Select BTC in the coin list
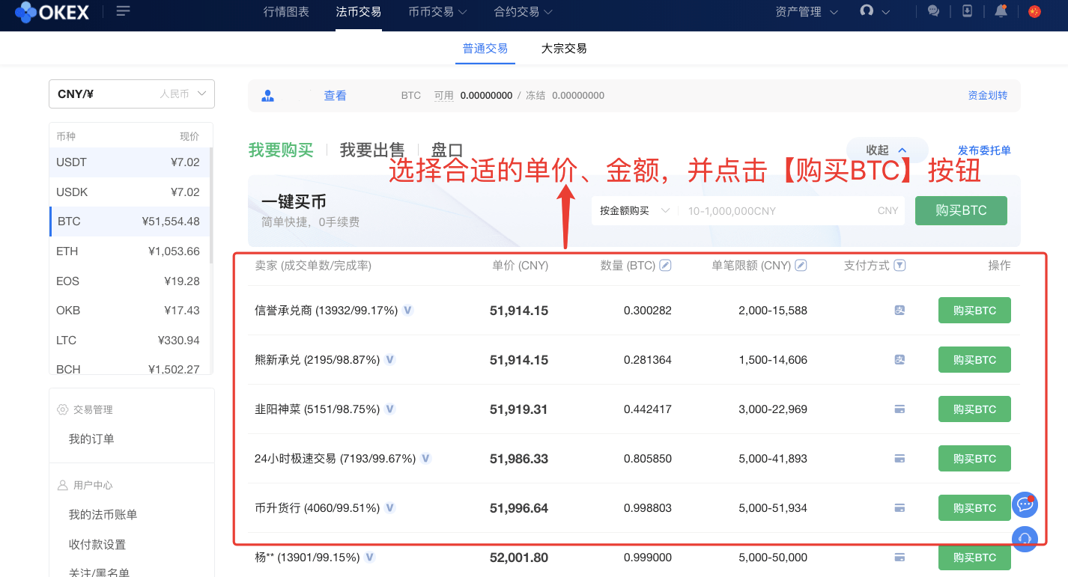Image resolution: width=1068 pixels, height=577 pixels. tap(131, 222)
